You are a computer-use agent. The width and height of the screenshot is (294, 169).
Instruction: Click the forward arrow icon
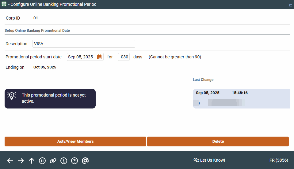click(x=21, y=161)
